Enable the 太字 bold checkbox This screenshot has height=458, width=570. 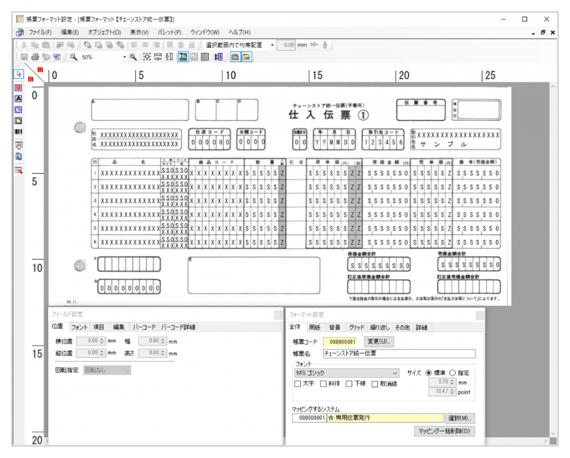(x=297, y=384)
